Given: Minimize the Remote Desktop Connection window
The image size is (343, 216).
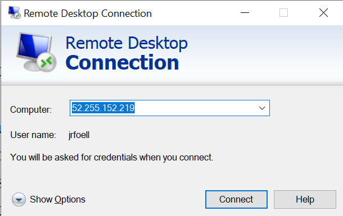Looking at the screenshot, I should coord(245,13).
